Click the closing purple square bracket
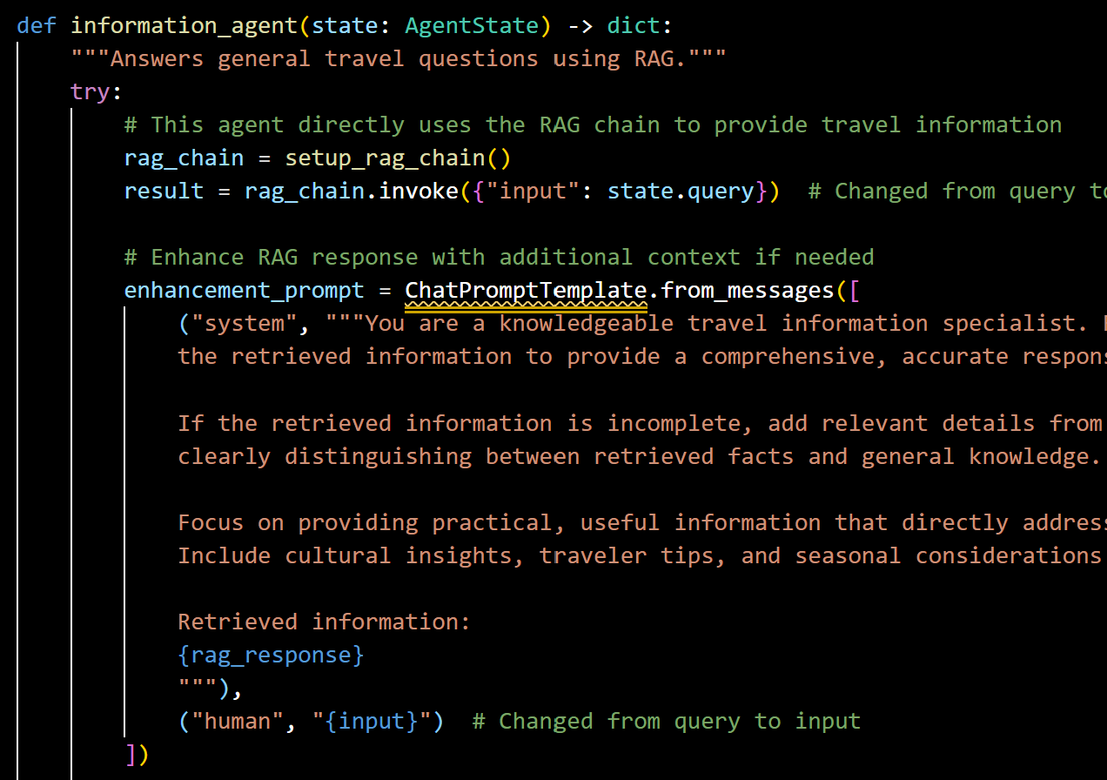This screenshot has height=780, width=1107. 131,754
